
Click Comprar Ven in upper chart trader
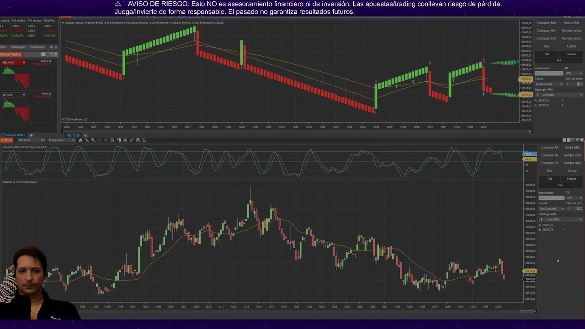[x=547, y=31]
